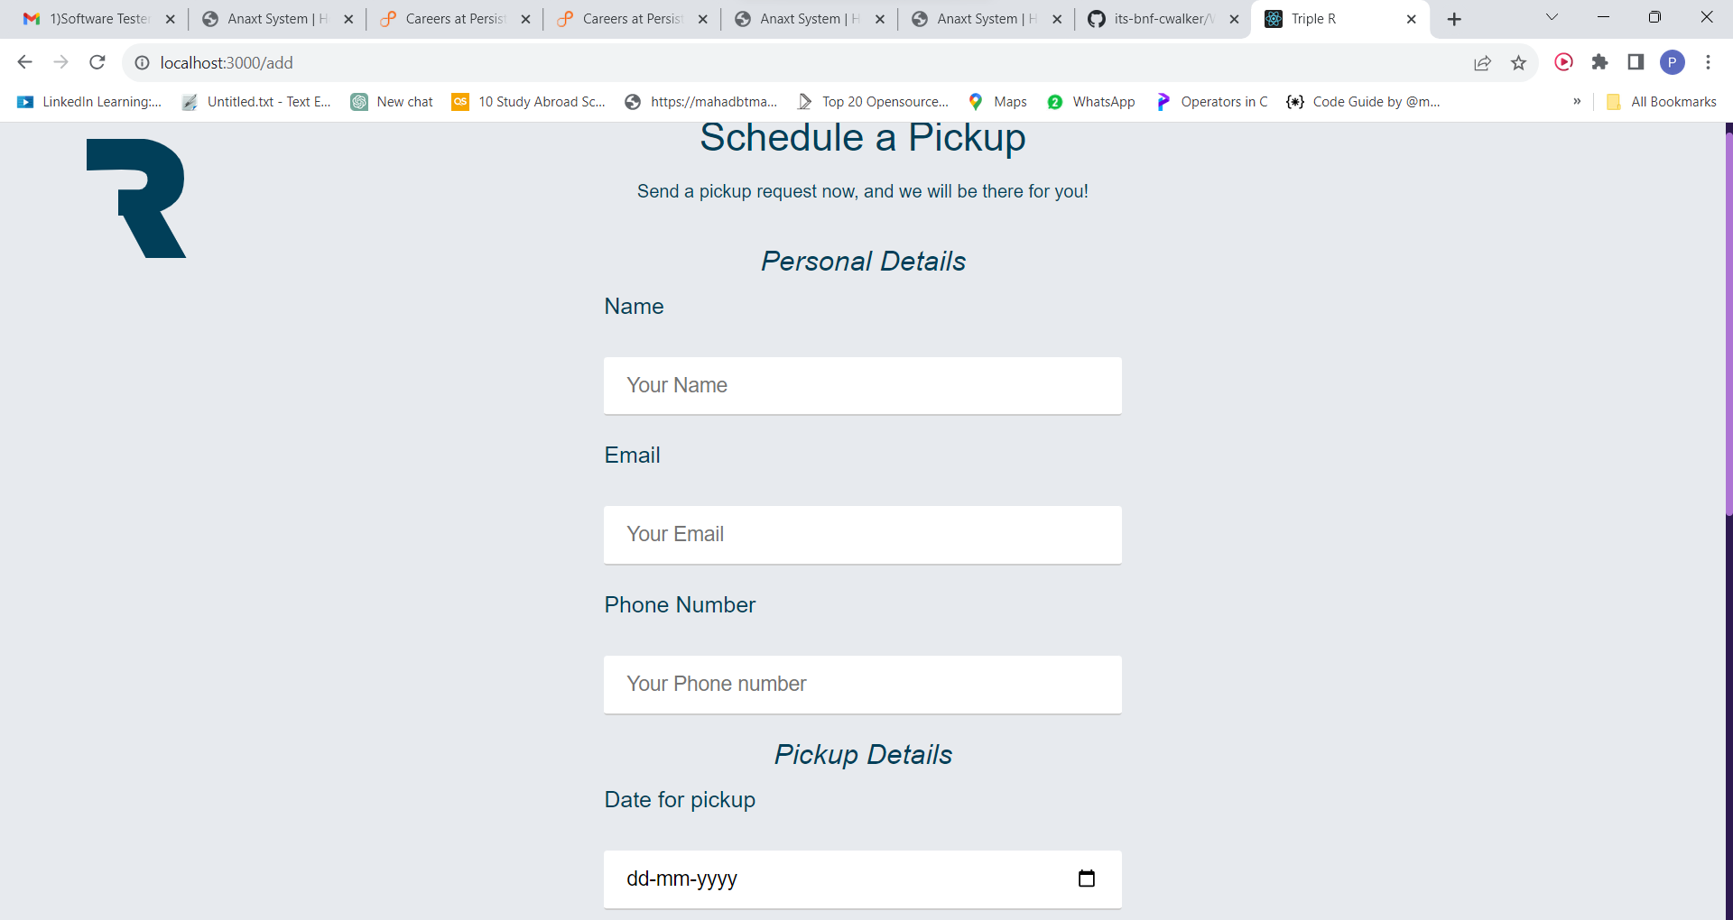Click the red media extension icon
Image resolution: width=1733 pixels, height=920 pixels.
point(1563,62)
